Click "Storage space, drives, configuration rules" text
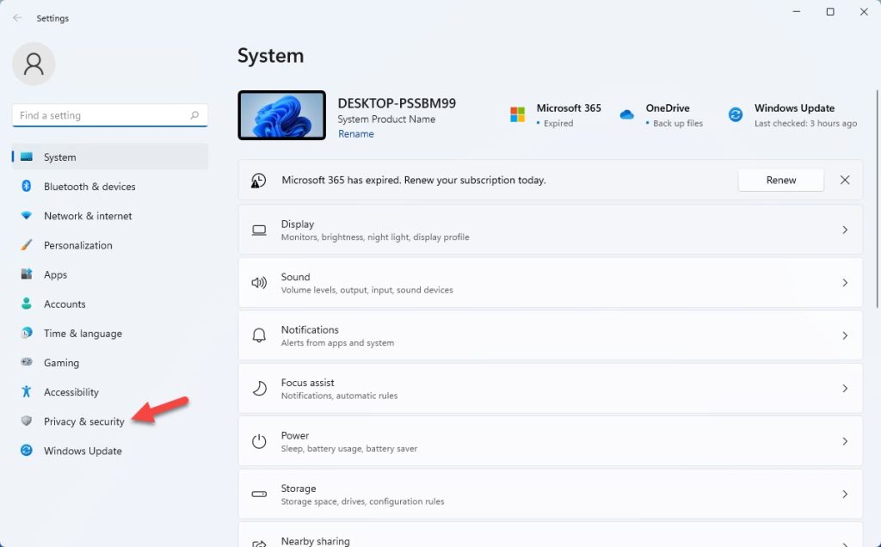 click(362, 501)
